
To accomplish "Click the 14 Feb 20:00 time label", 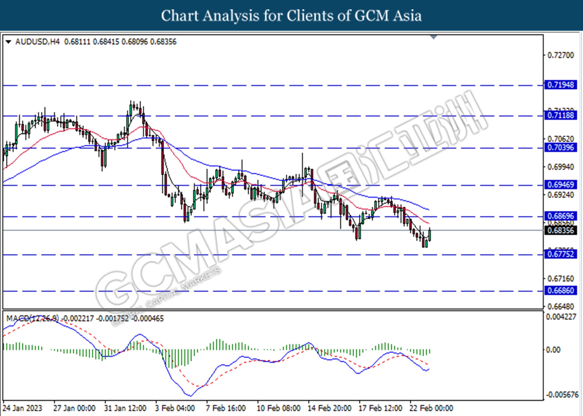I will [x=329, y=408].
